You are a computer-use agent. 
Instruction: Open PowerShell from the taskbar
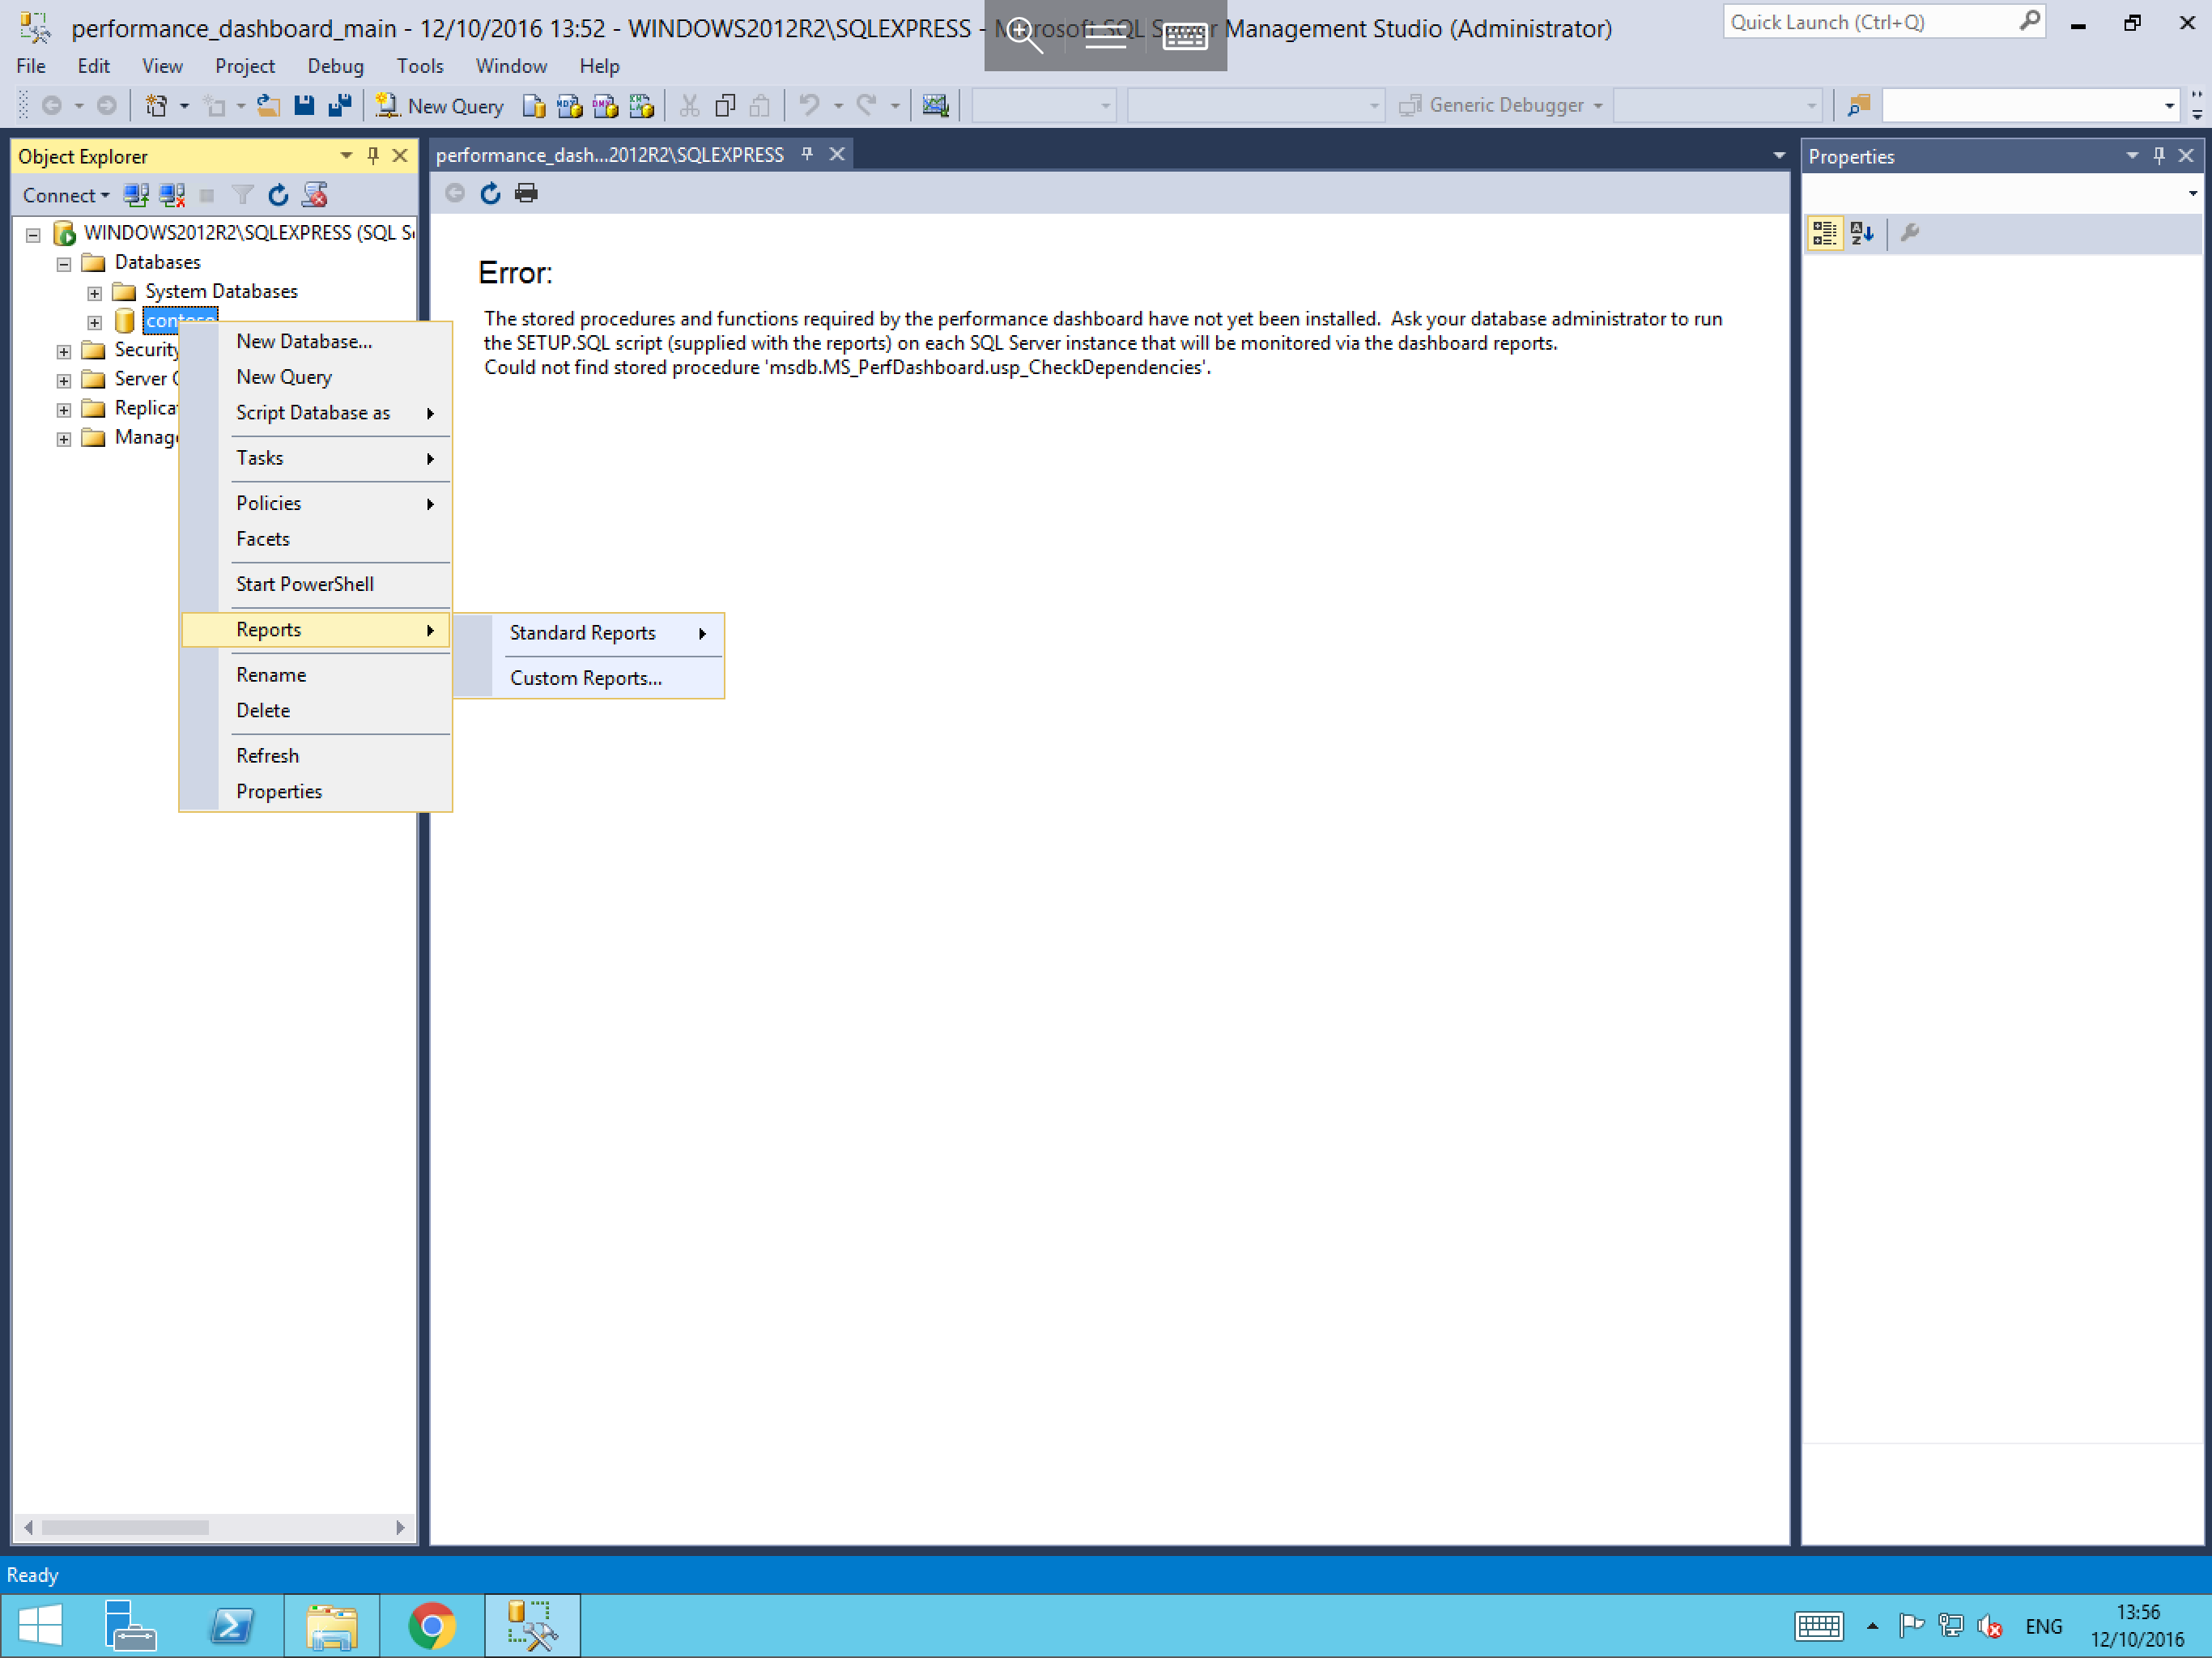pos(231,1626)
